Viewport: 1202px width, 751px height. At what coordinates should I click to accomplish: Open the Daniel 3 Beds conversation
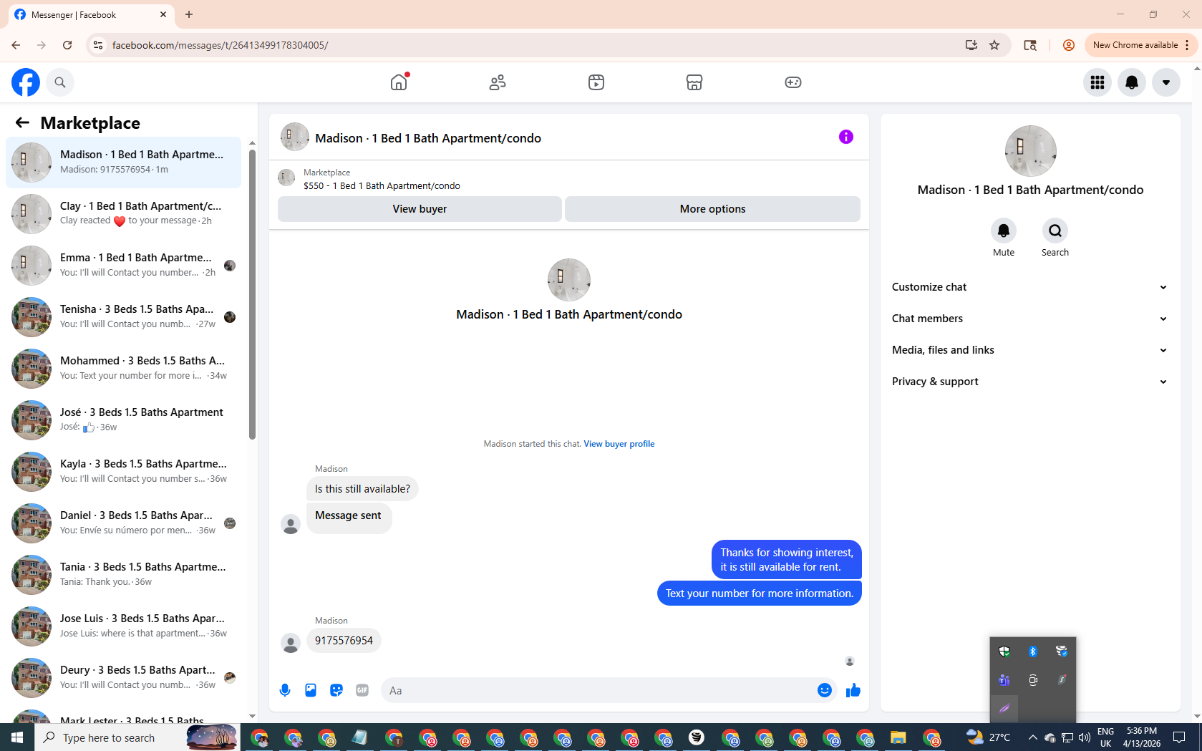(x=123, y=523)
